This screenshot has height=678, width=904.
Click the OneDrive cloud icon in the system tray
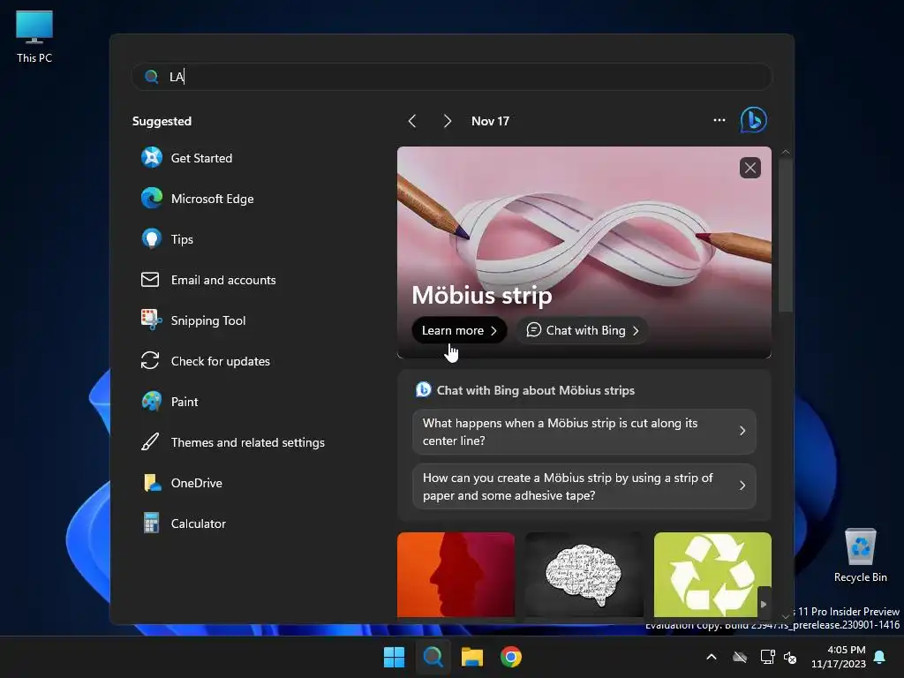(x=740, y=657)
